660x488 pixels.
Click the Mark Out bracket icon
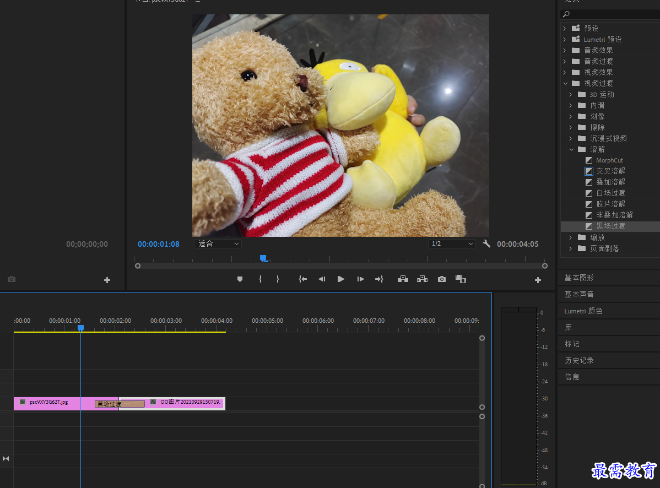pyautogui.click(x=278, y=279)
